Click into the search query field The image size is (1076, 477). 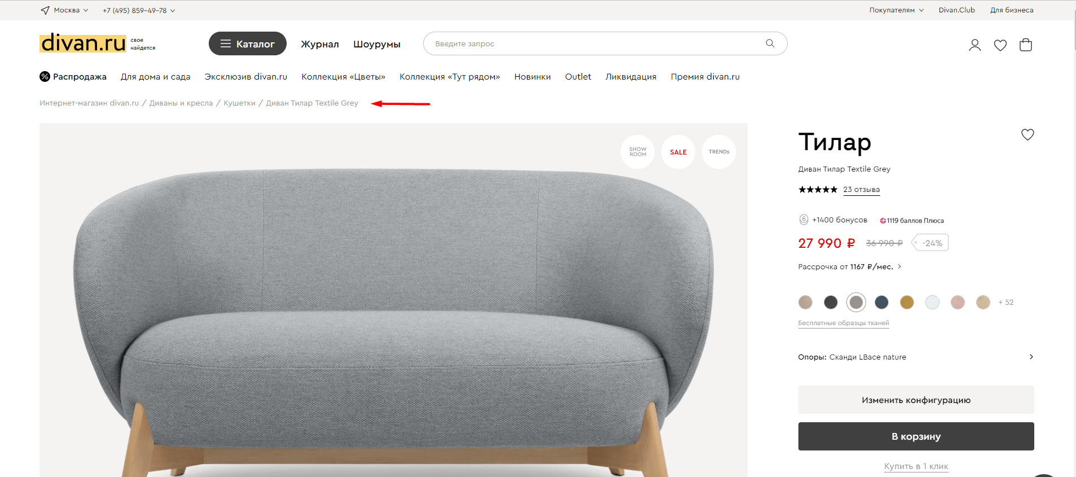[x=592, y=43]
